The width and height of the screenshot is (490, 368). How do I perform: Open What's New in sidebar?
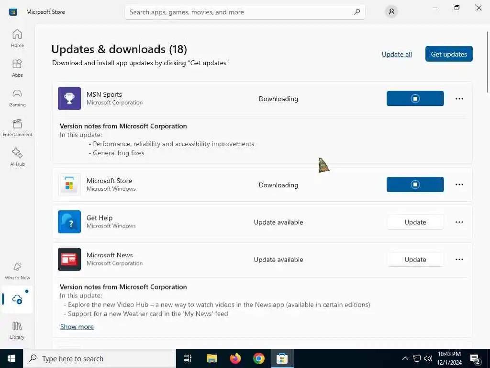pos(17,271)
